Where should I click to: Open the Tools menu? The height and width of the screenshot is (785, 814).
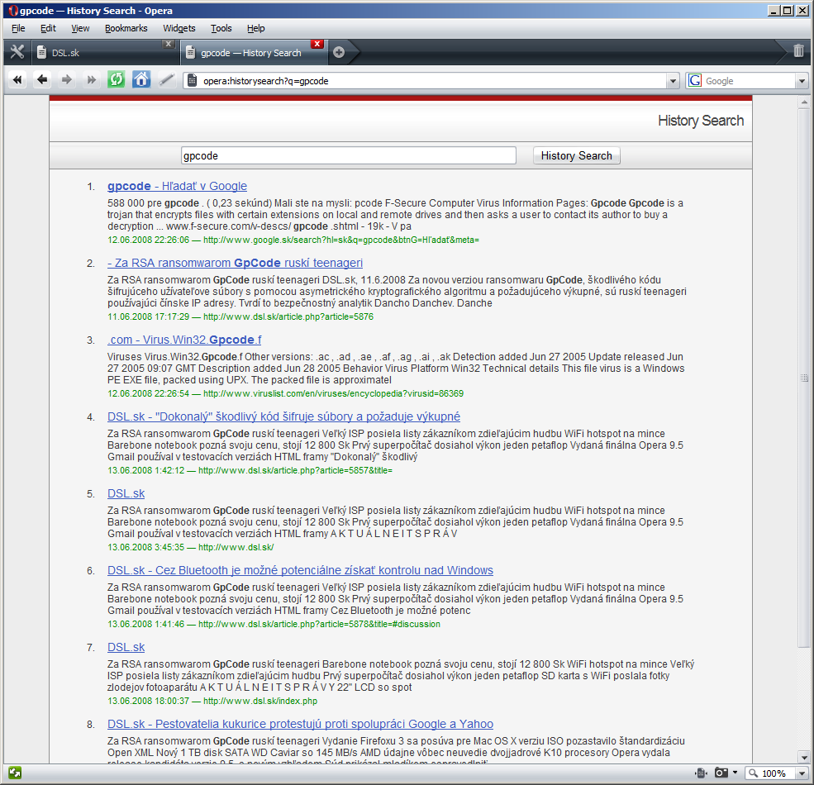[221, 29]
